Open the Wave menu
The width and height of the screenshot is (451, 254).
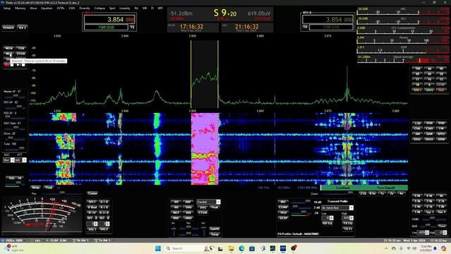tap(33, 8)
